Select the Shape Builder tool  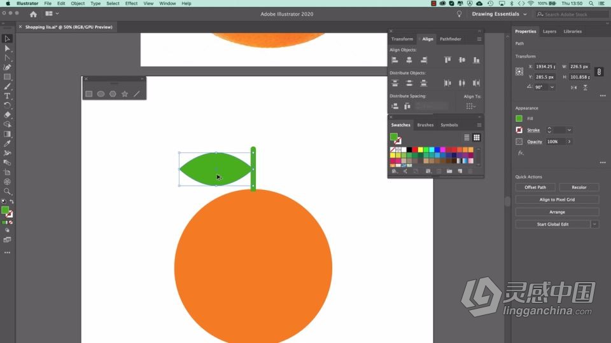(7, 124)
